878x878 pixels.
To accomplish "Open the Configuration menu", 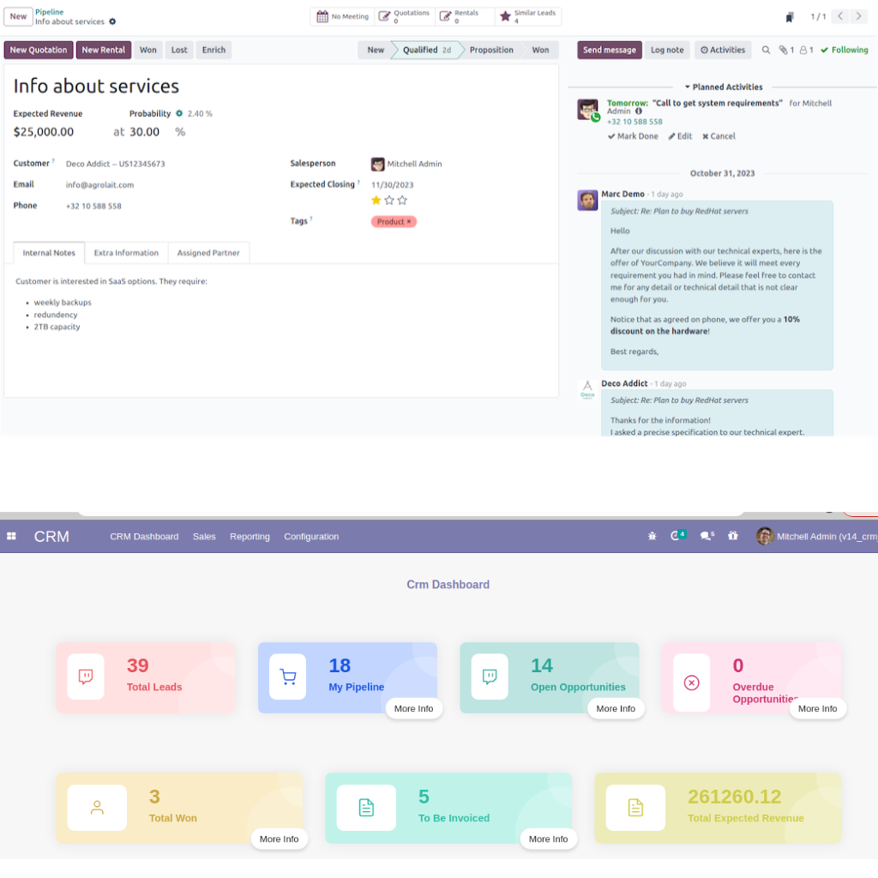I will tap(311, 537).
